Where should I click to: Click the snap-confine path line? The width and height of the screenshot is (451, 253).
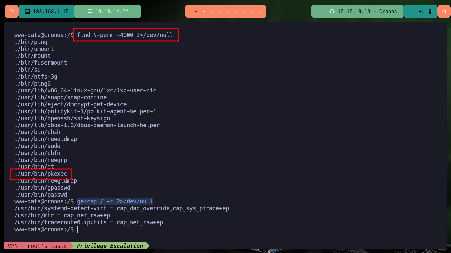point(60,97)
